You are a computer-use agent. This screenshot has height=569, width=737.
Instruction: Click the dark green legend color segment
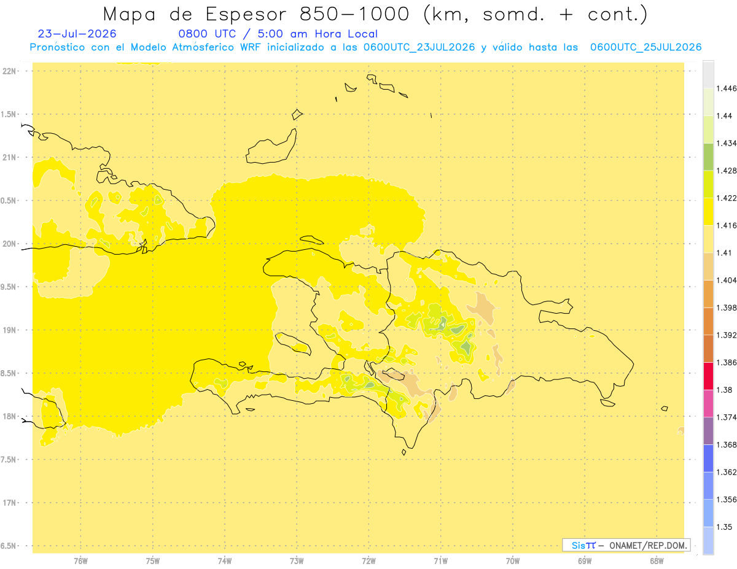pyautogui.click(x=708, y=157)
